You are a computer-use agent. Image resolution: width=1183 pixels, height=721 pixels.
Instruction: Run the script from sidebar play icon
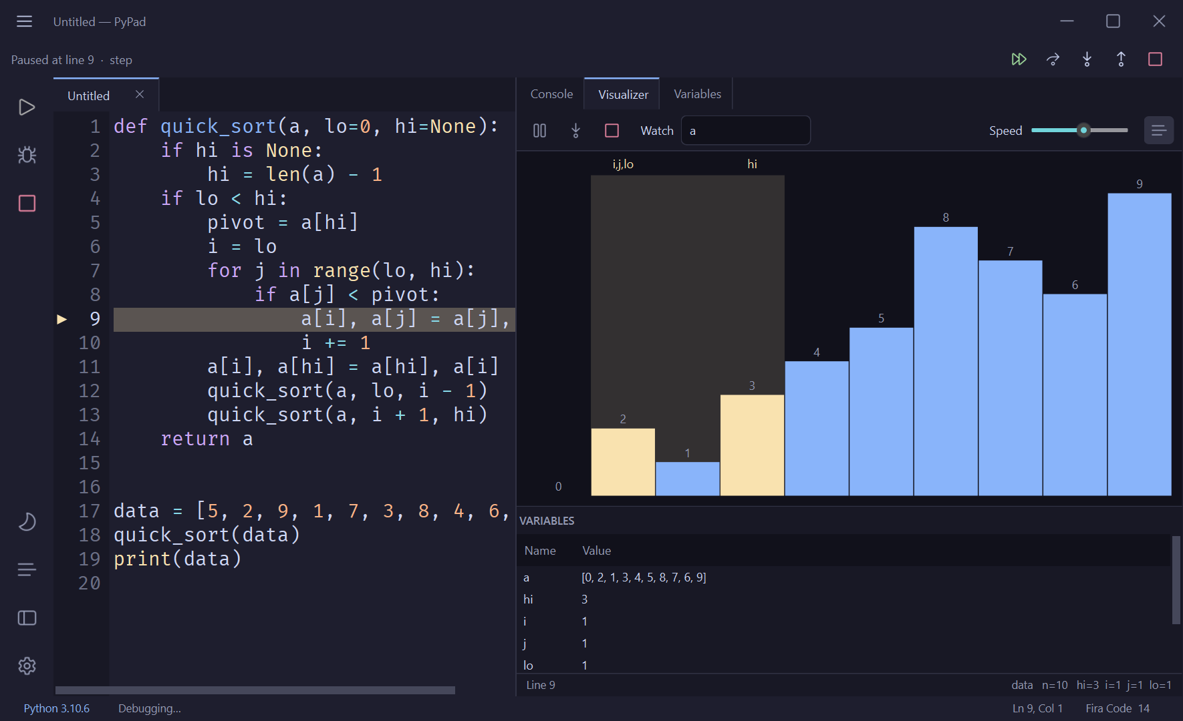point(27,107)
